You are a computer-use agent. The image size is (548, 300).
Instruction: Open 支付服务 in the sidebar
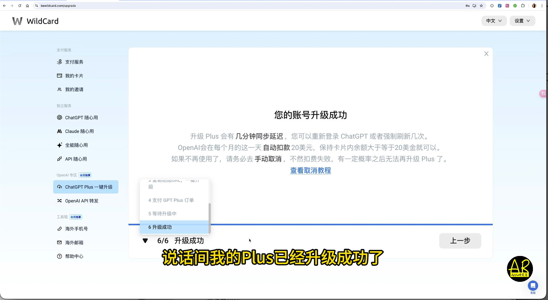point(70,62)
